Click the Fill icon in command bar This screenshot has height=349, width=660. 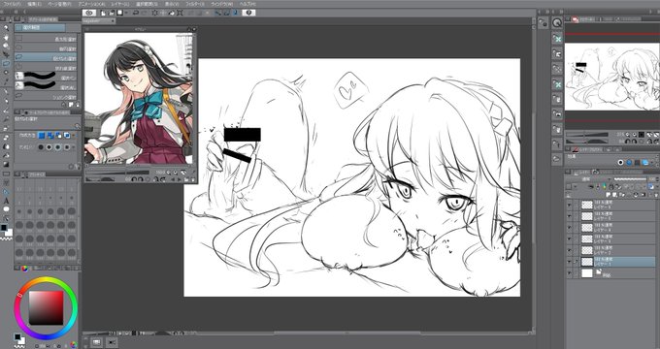[x=172, y=13]
